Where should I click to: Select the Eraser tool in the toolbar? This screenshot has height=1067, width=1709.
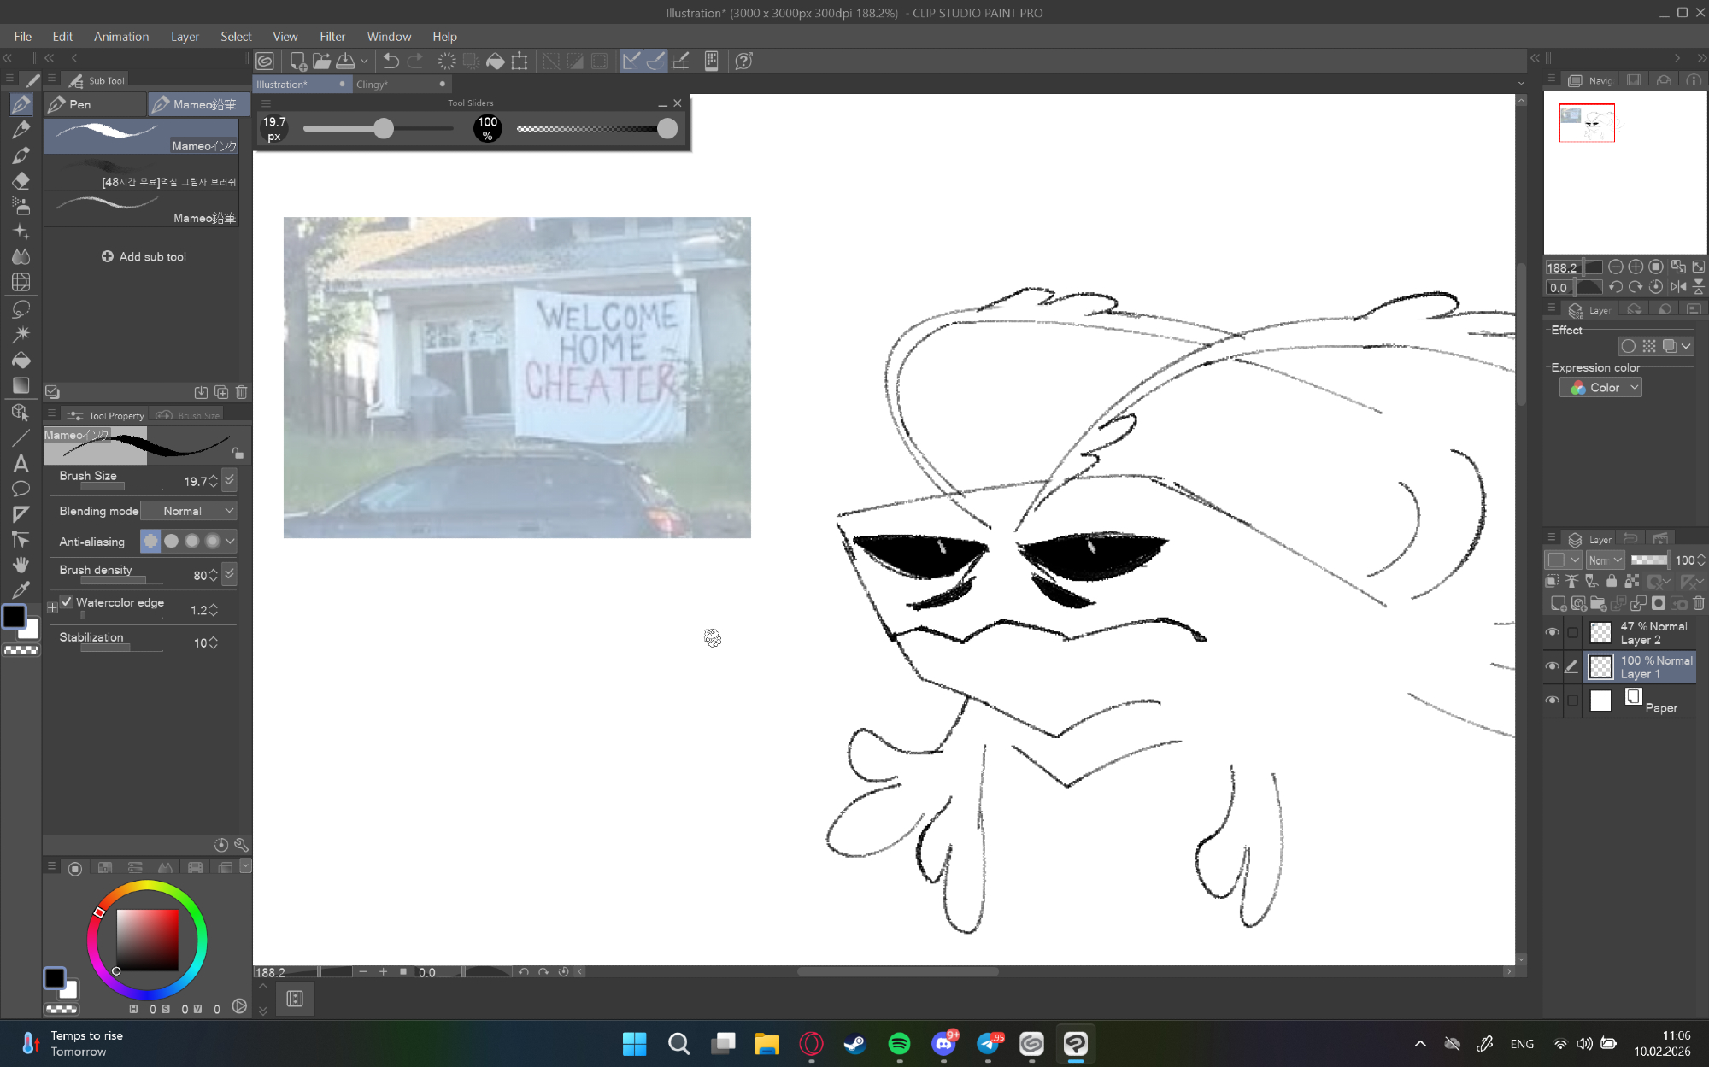coord(21,181)
